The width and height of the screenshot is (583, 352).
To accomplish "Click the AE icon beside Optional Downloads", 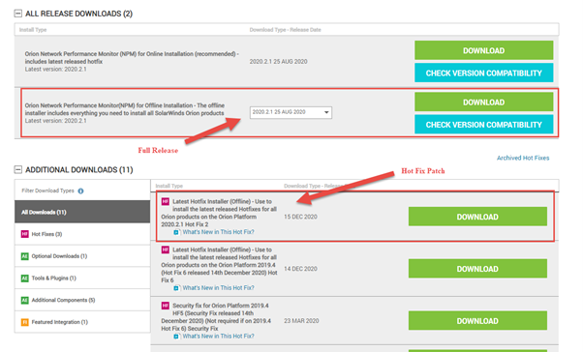I will pyautogui.click(x=25, y=256).
